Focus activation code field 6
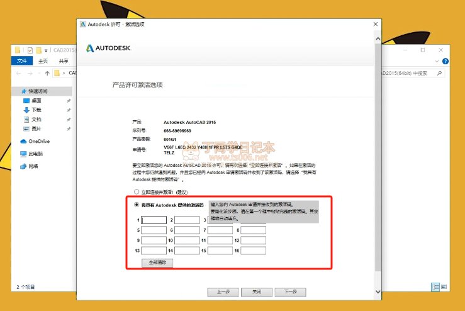Image resolution: width=465 pixels, height=311 pixels. pos(187,230)
